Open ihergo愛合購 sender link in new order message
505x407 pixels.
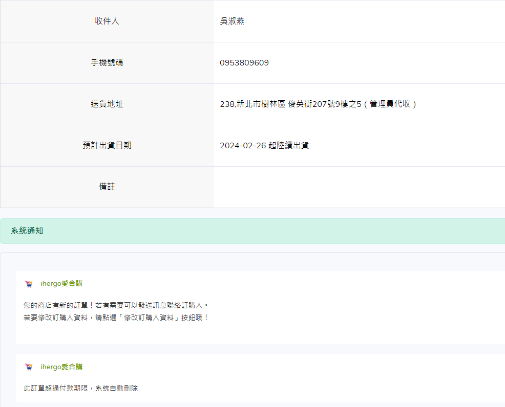click(61, 284)
